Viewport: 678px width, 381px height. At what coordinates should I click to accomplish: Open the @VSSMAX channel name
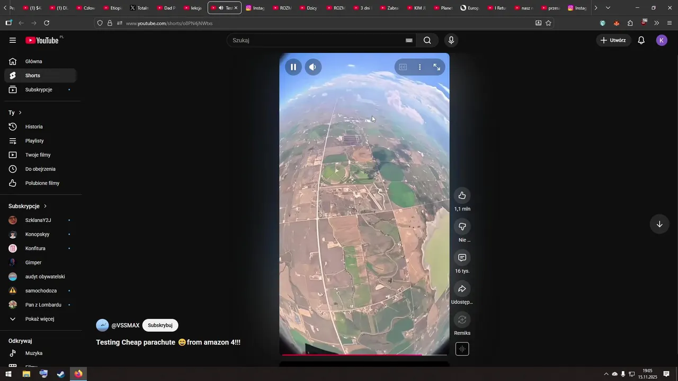click(126, 325)
